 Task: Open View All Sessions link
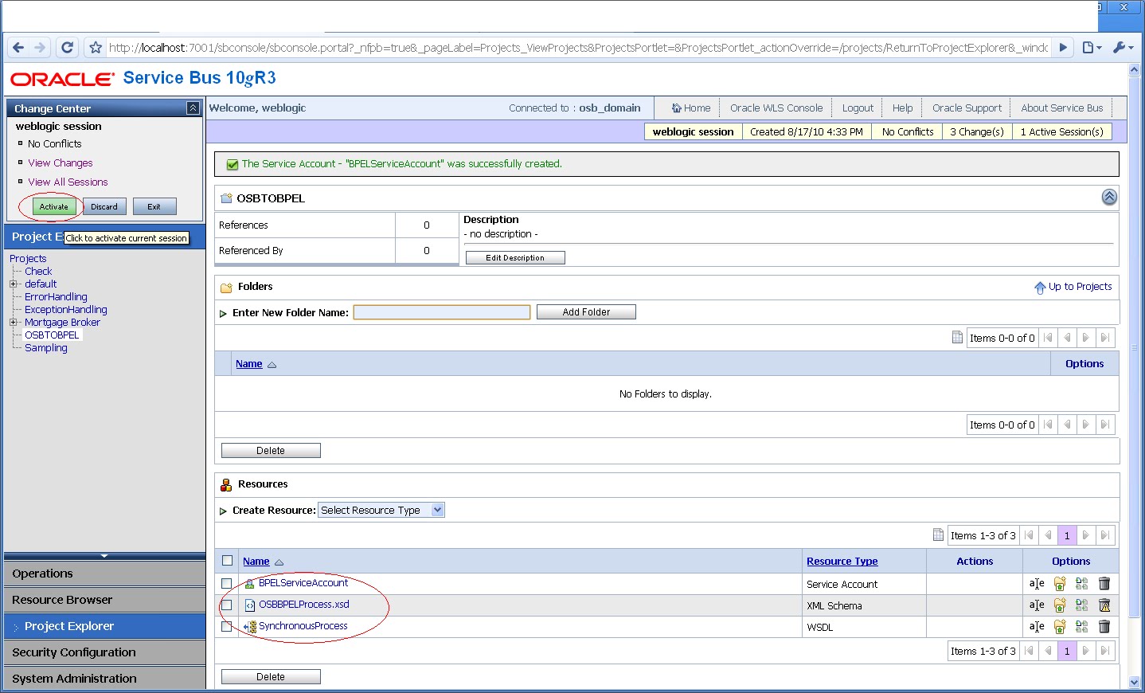pos(68,182)
